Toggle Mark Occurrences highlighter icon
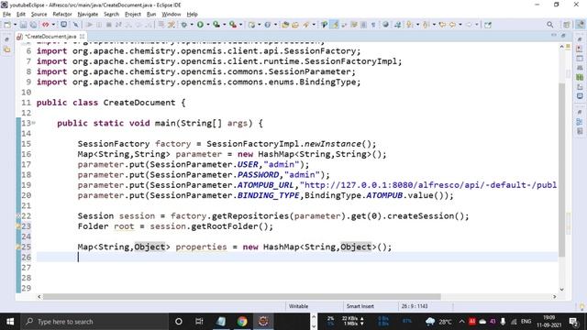587x330 pixels. tap(335, 25)
